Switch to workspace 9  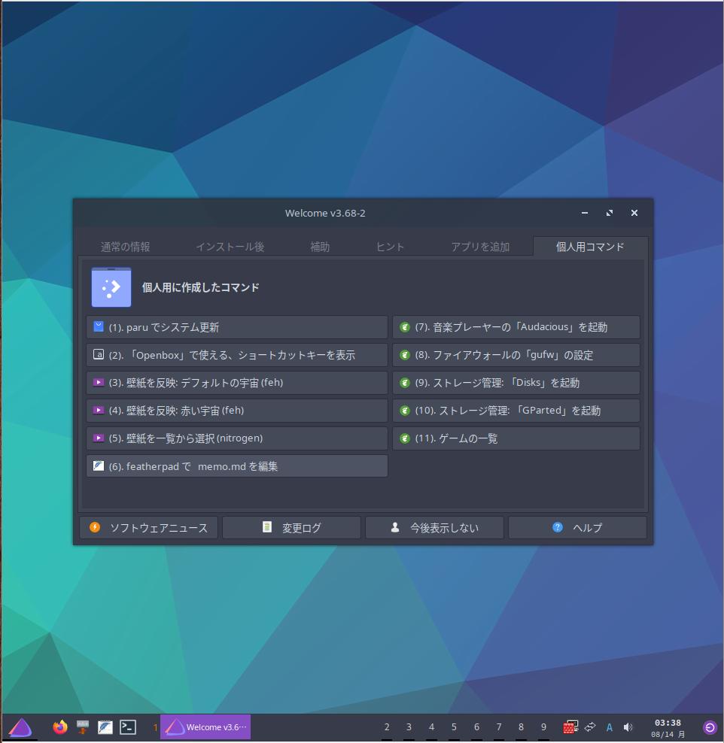coord(543,727)
